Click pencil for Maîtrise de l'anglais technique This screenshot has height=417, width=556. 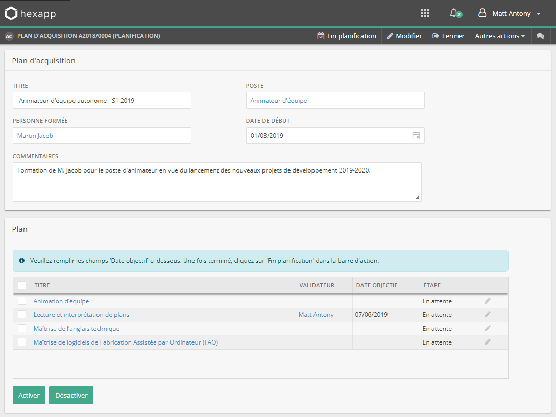[488, 329]
